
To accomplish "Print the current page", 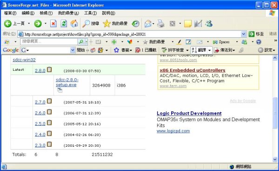I will [x=161, y=24].
